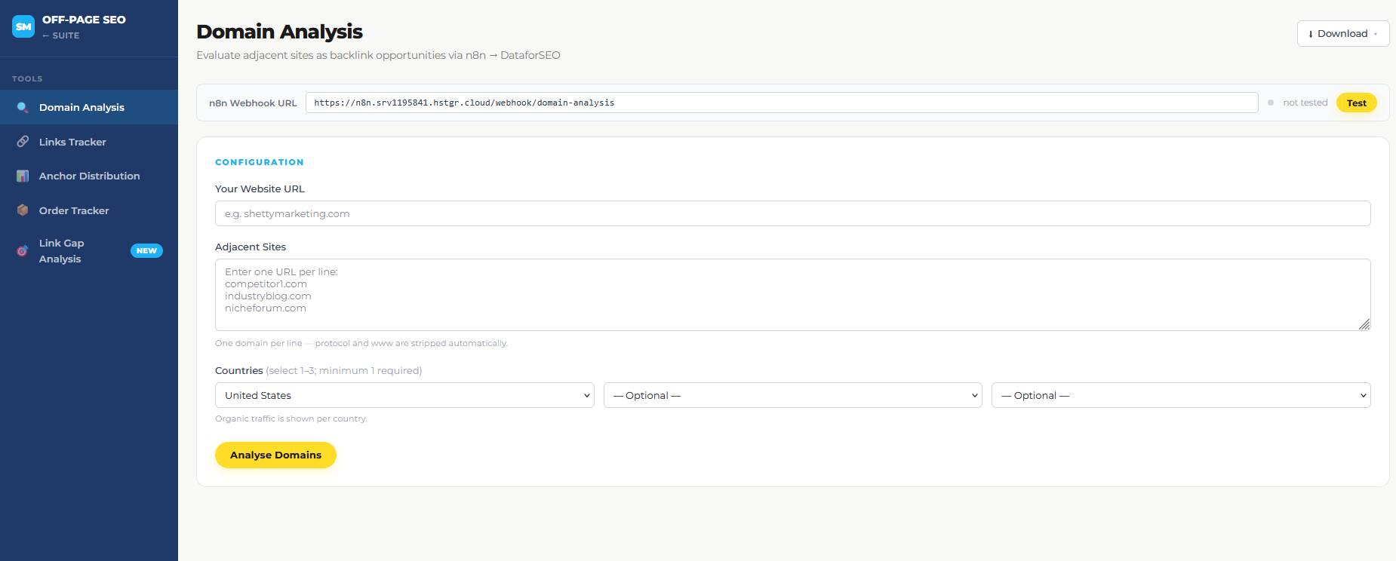Open the Download dropdown button
This screenshot has width=1396, height=561.
point(1343,34)
